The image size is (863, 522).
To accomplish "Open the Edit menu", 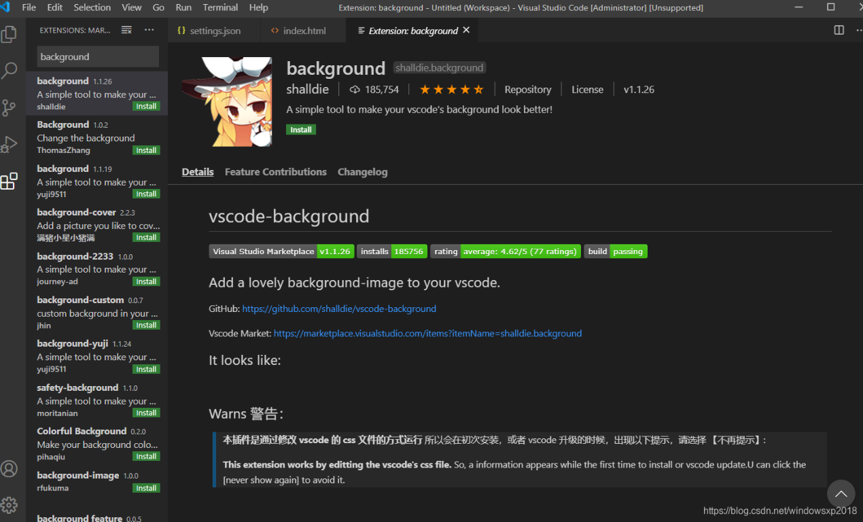I will [55, 7].
